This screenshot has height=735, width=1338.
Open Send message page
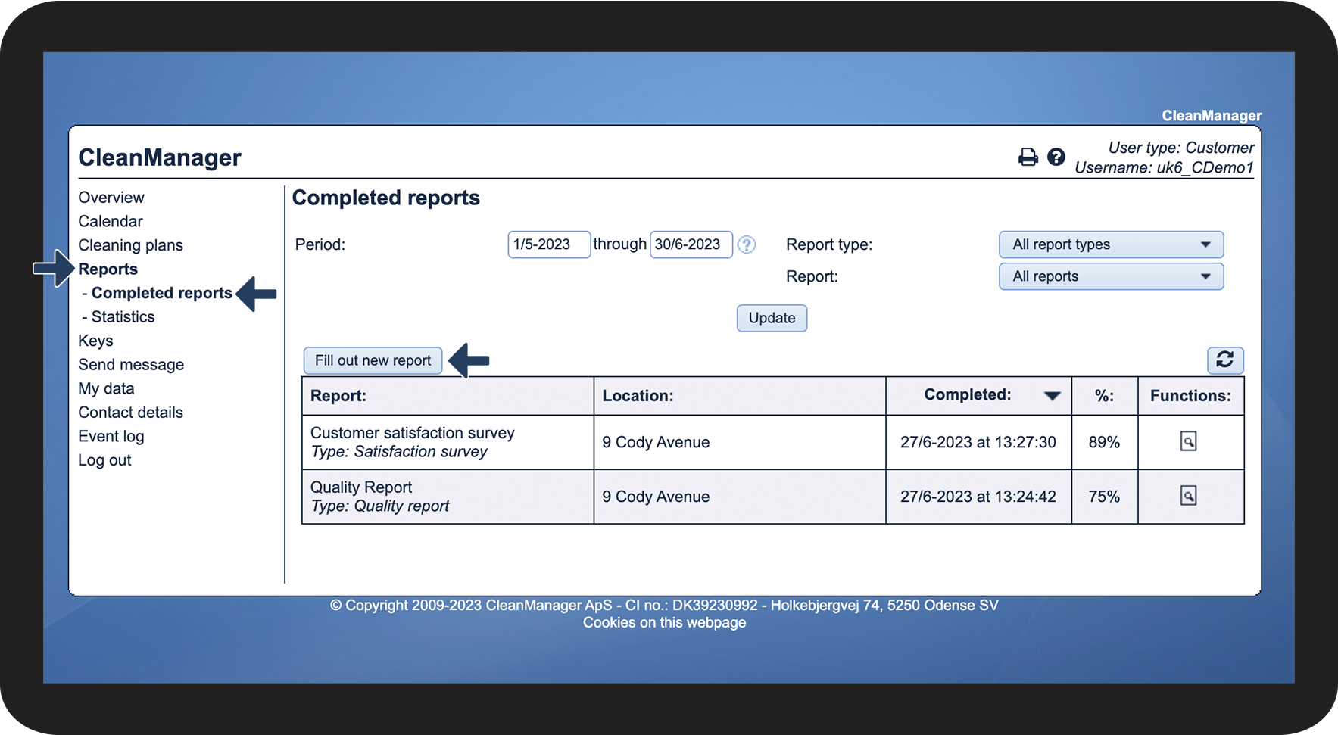click(x=131, y=365)
